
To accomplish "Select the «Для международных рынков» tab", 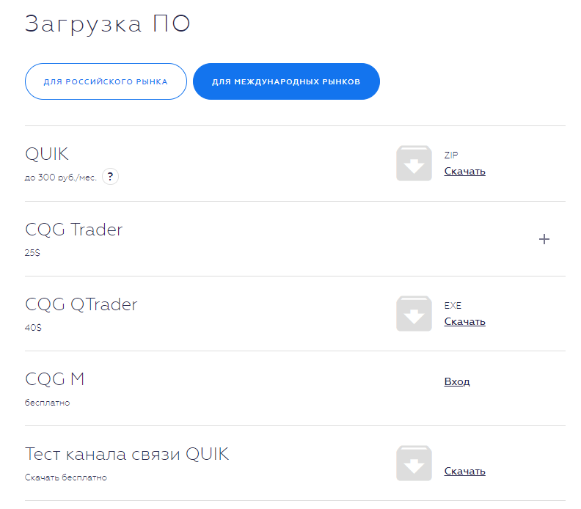I will tap(286, 81).
